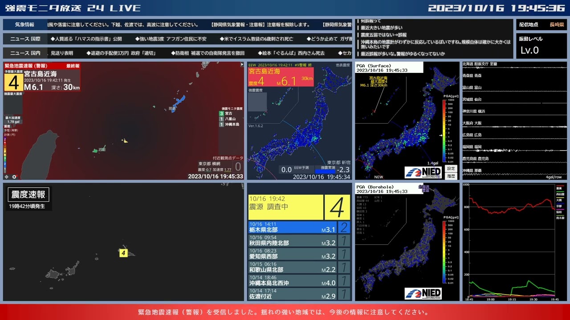This screenshot has width=570, height=320.
Task: Click the NIED logo on Surface map
Action: click(423, 172)
